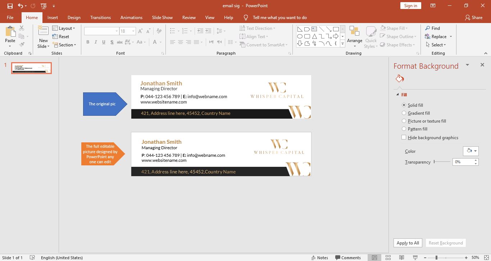Apply Italic formatting
Screen dimensions: 491x261
click(96, 42)
